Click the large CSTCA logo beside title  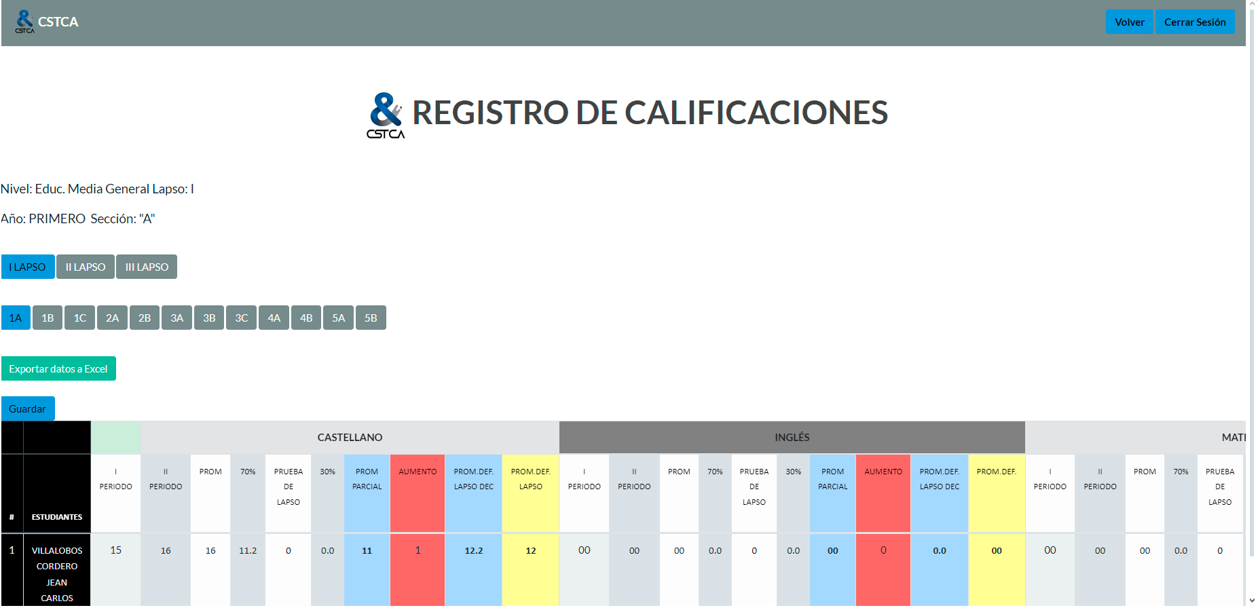tap(386, 115)
